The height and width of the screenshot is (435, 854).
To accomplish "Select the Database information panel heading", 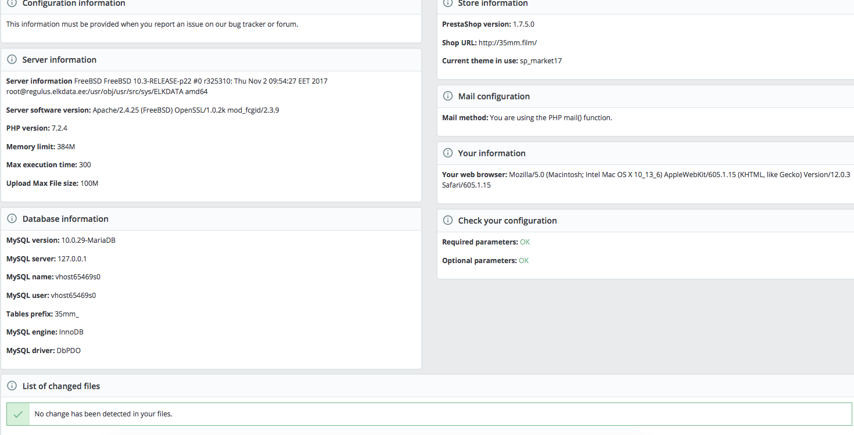I will pyautogui.click(x=66, y=219).
